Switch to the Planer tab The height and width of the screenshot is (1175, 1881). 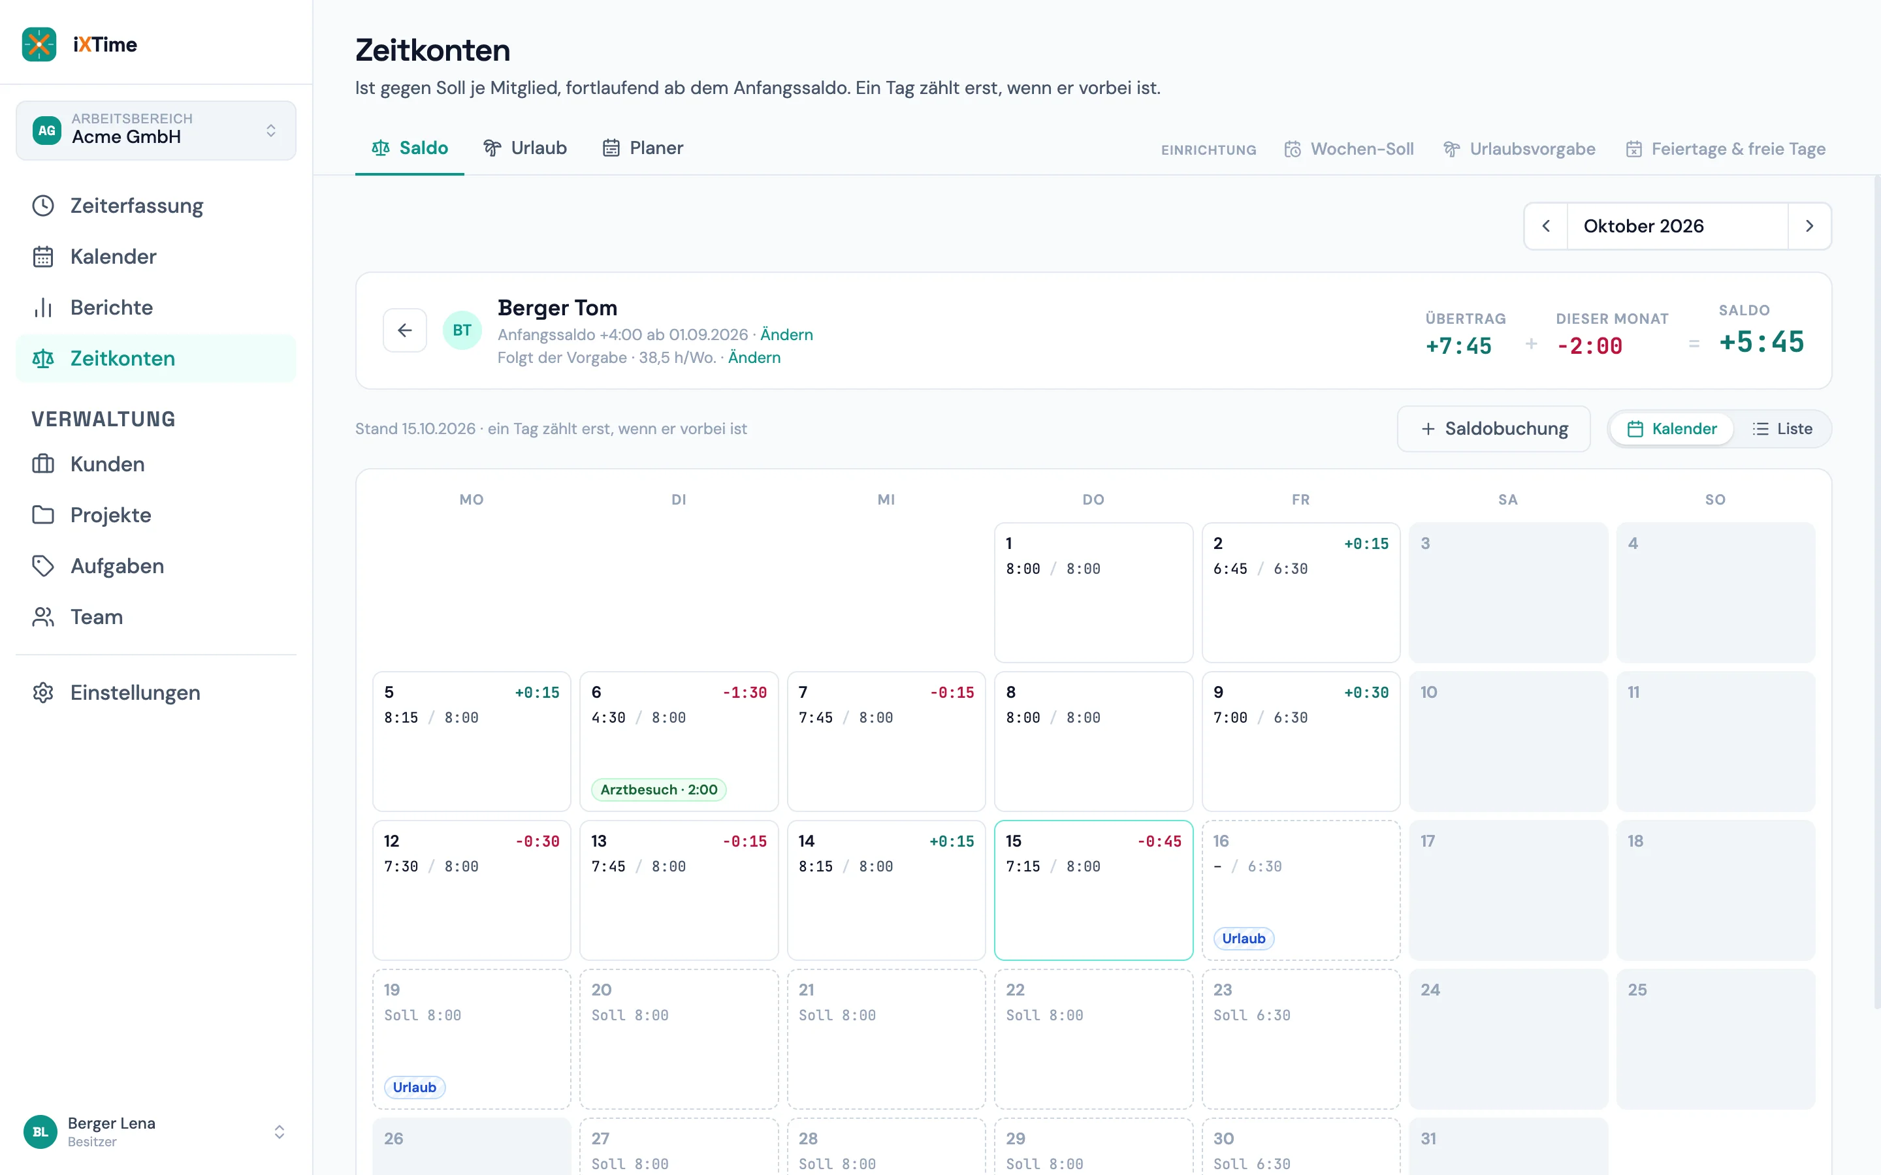[x=643, y=148]
